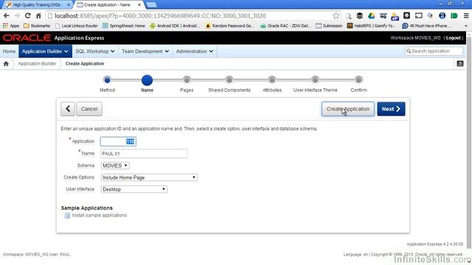
Task: Edit the Name field containing PAUL 01
Action: 144,154
